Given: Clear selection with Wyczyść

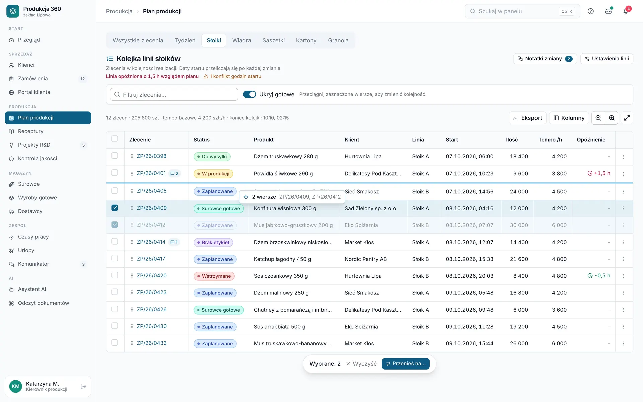Looking at the screenshot, I should [x=361, y=364].
